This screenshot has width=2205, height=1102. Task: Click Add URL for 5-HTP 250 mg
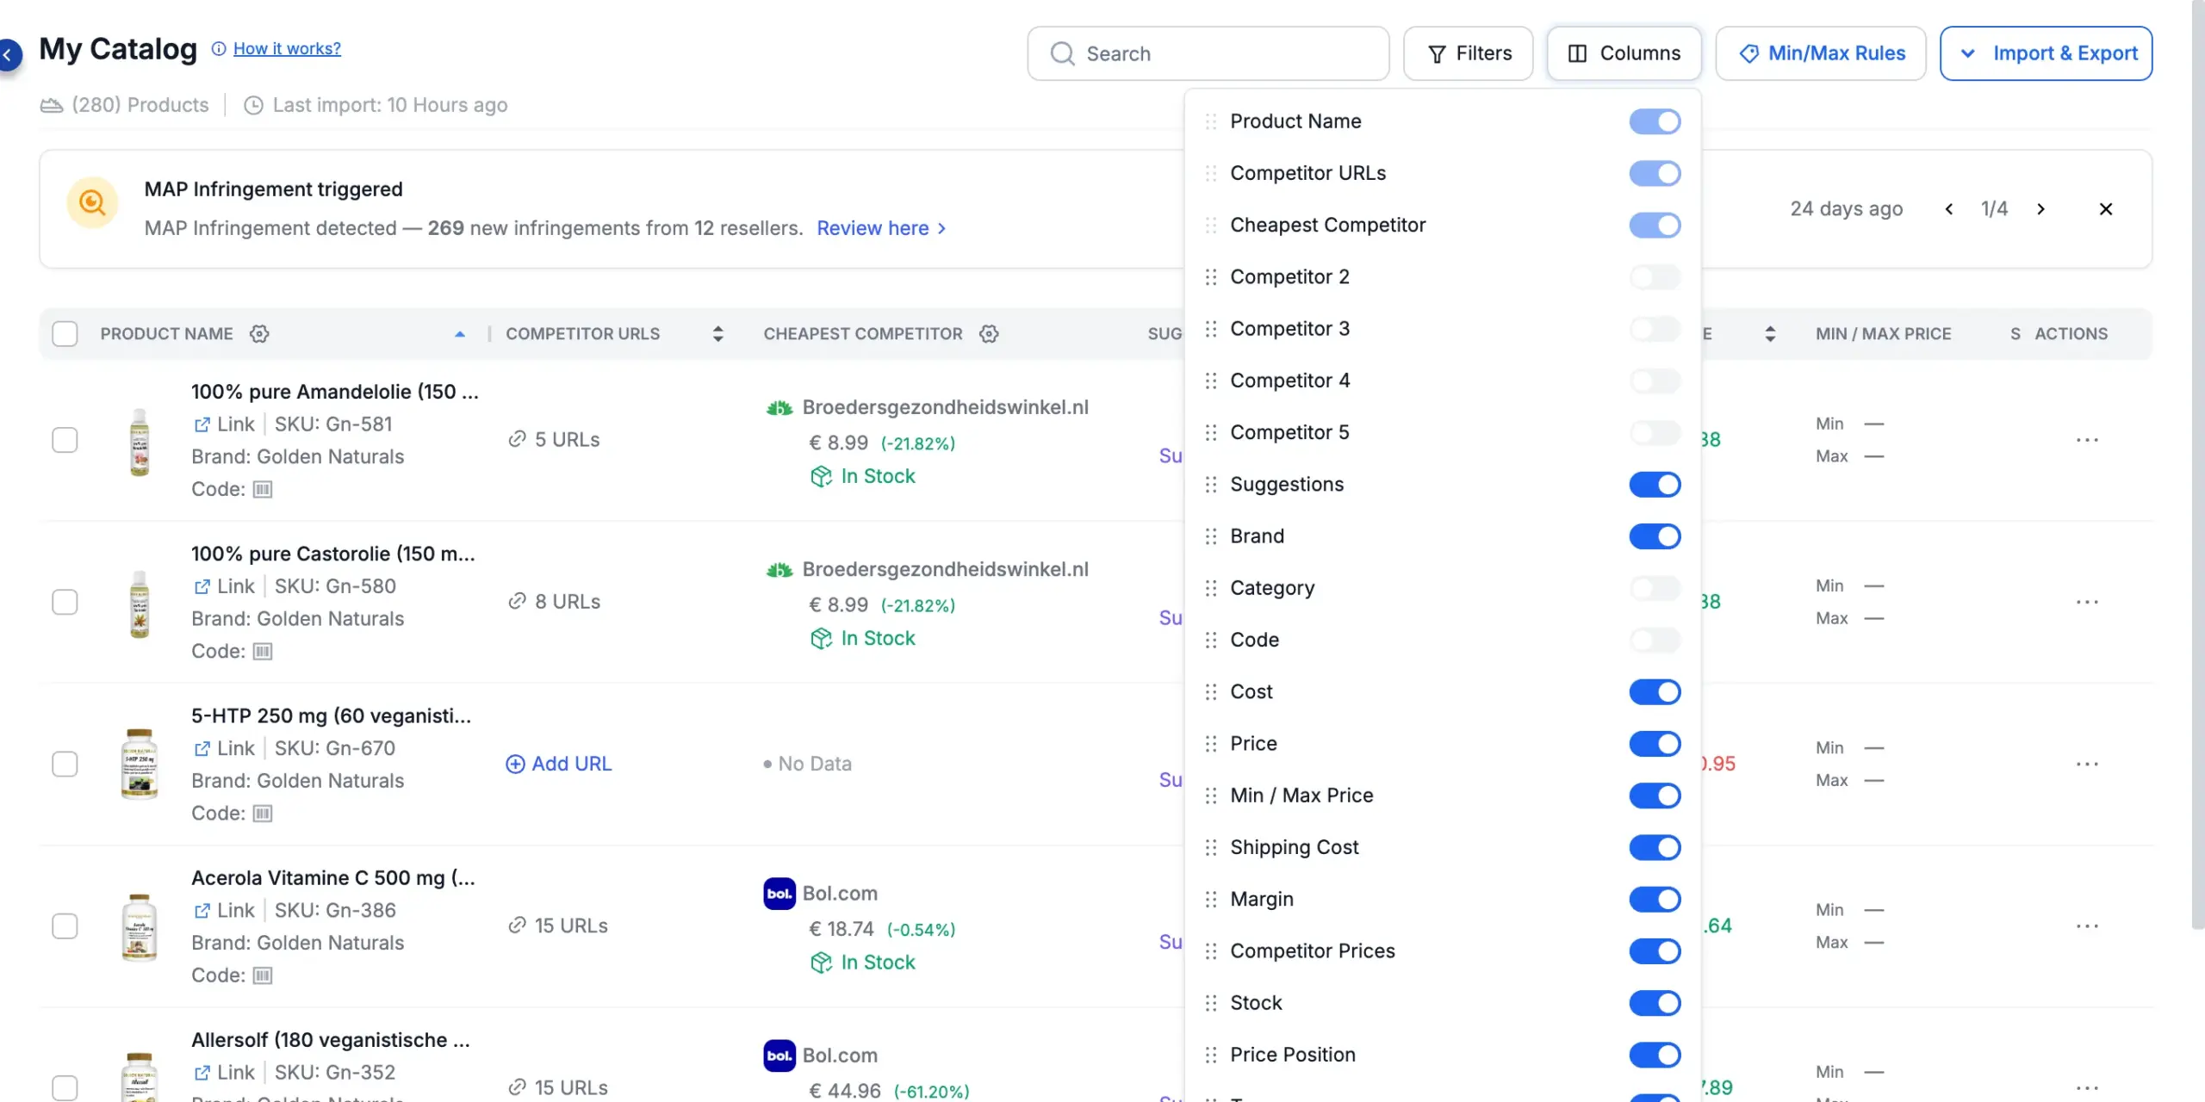pos(558,765)
